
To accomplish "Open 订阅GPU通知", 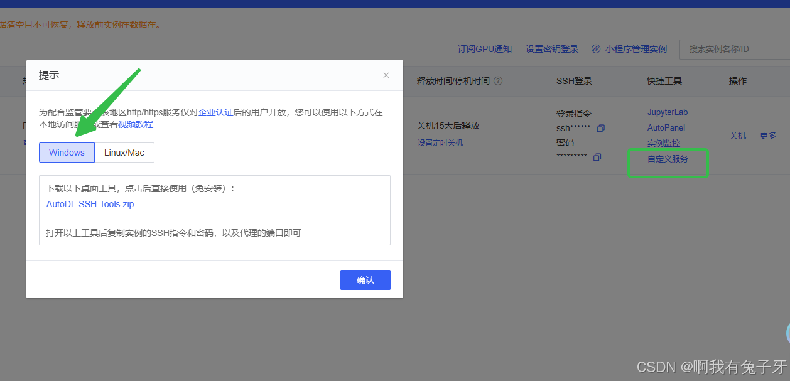I will coord(485,49).
